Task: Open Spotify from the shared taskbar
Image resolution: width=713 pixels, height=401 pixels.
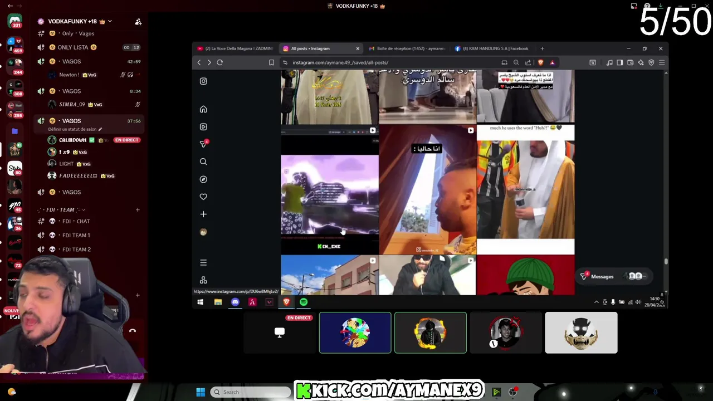Action: pyautogui.click(x=304, y=302)
